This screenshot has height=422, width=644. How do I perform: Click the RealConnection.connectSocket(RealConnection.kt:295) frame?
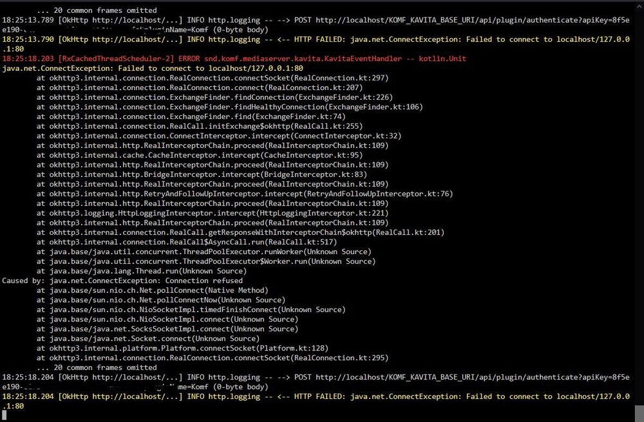pos(213,358)
